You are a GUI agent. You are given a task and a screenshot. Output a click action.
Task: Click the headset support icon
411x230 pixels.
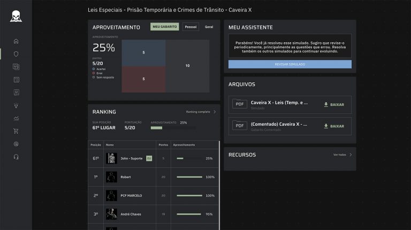tap(16, 157)
